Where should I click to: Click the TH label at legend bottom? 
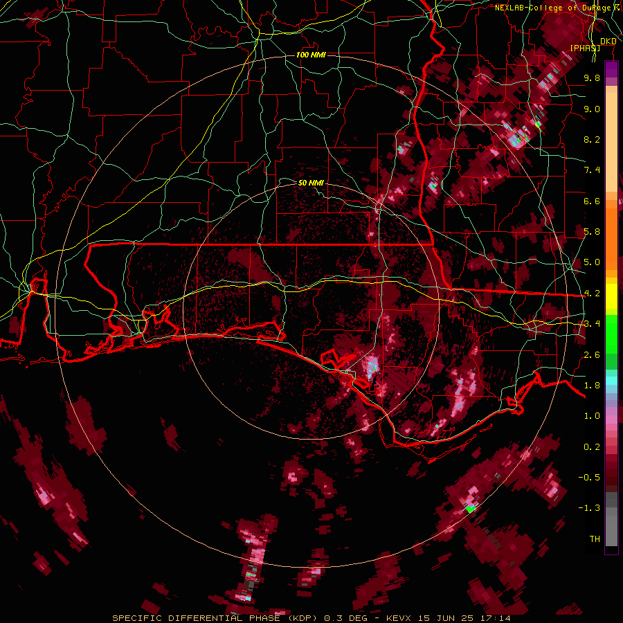pos(595,539)
